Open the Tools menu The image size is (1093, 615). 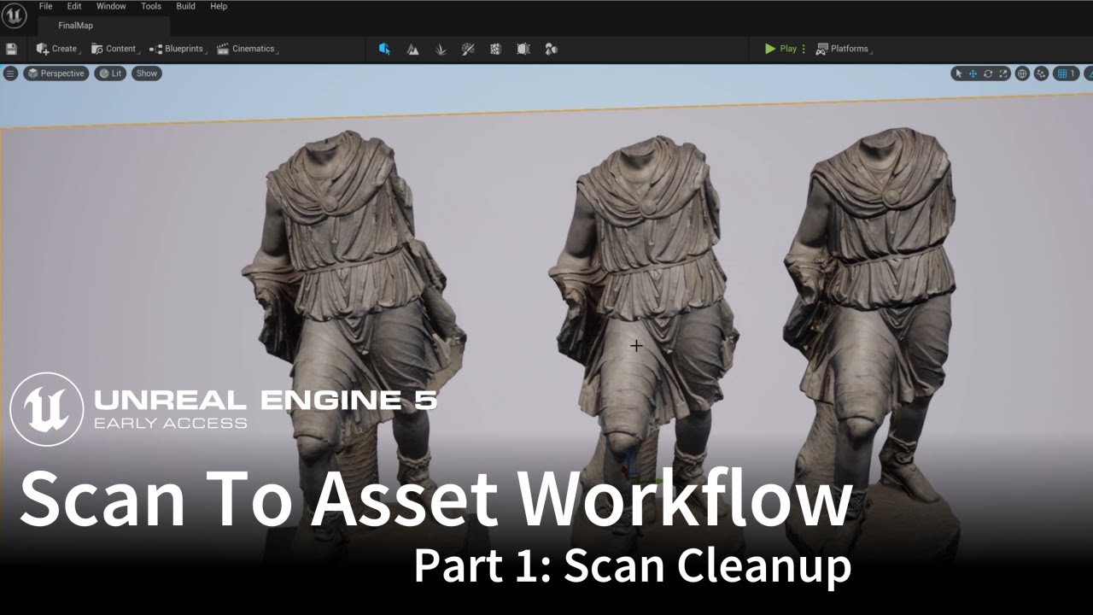(x=151, y=6)
